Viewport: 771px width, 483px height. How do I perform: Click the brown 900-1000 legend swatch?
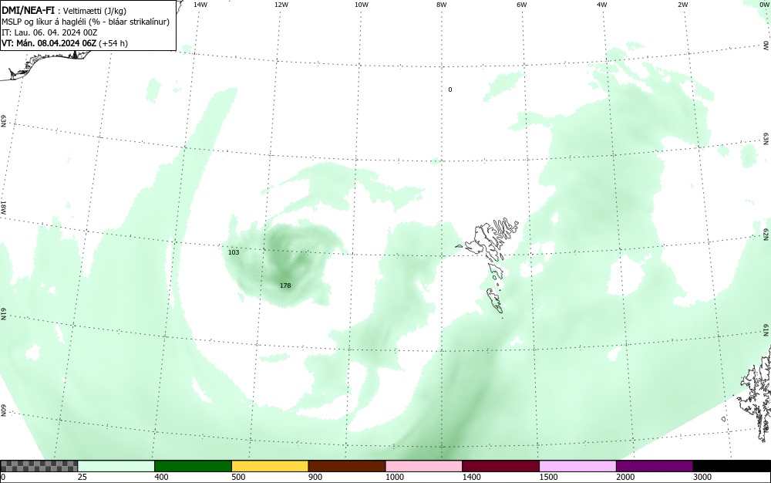347,466
